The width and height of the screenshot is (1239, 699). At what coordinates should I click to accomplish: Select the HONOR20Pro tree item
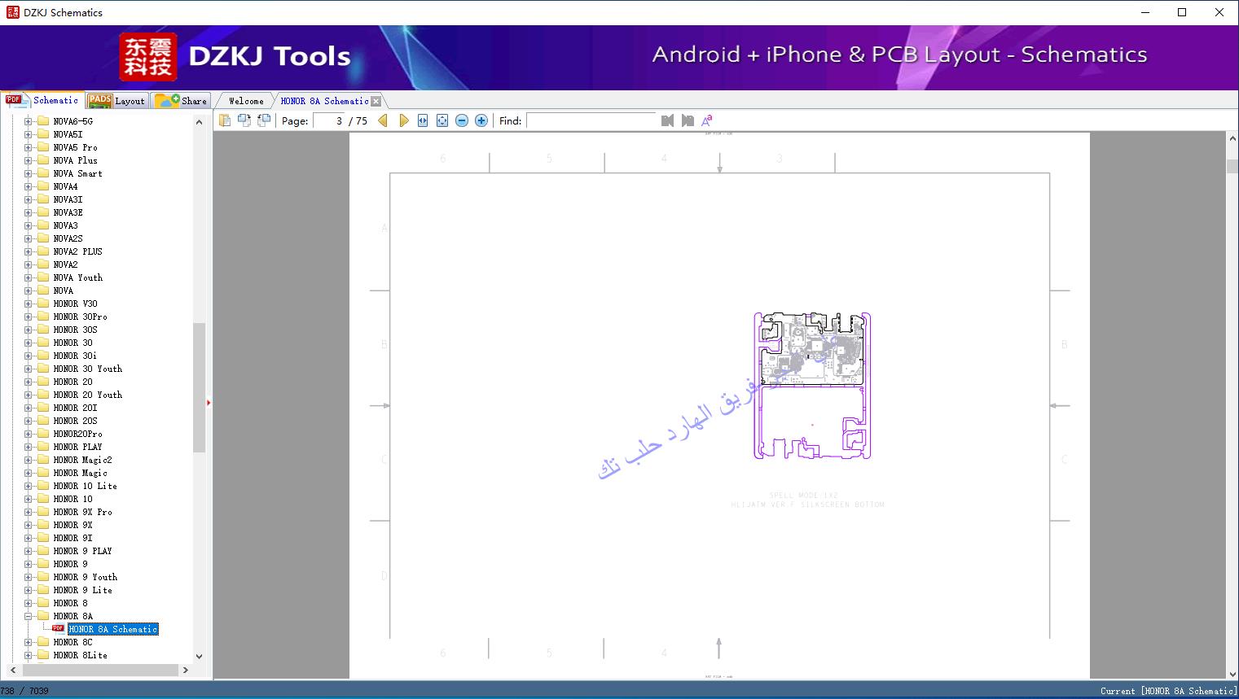[77, 434]
